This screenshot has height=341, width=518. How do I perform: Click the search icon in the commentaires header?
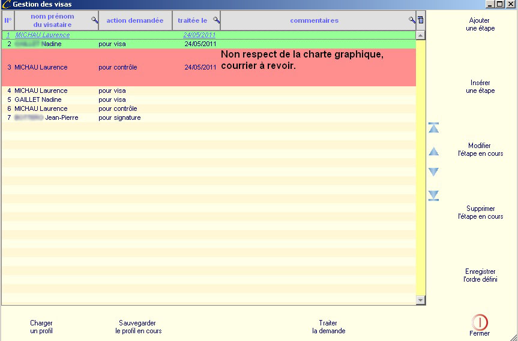point(412,20)
